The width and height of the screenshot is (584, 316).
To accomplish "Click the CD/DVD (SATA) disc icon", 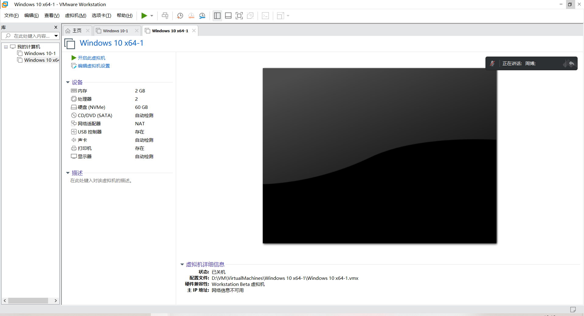I will click(x=74, y=115).
